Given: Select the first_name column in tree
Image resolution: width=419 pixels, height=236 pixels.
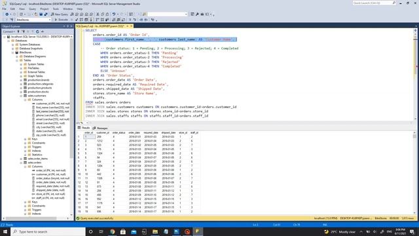Looking at the screenshot, I should [x=52, y=108].
